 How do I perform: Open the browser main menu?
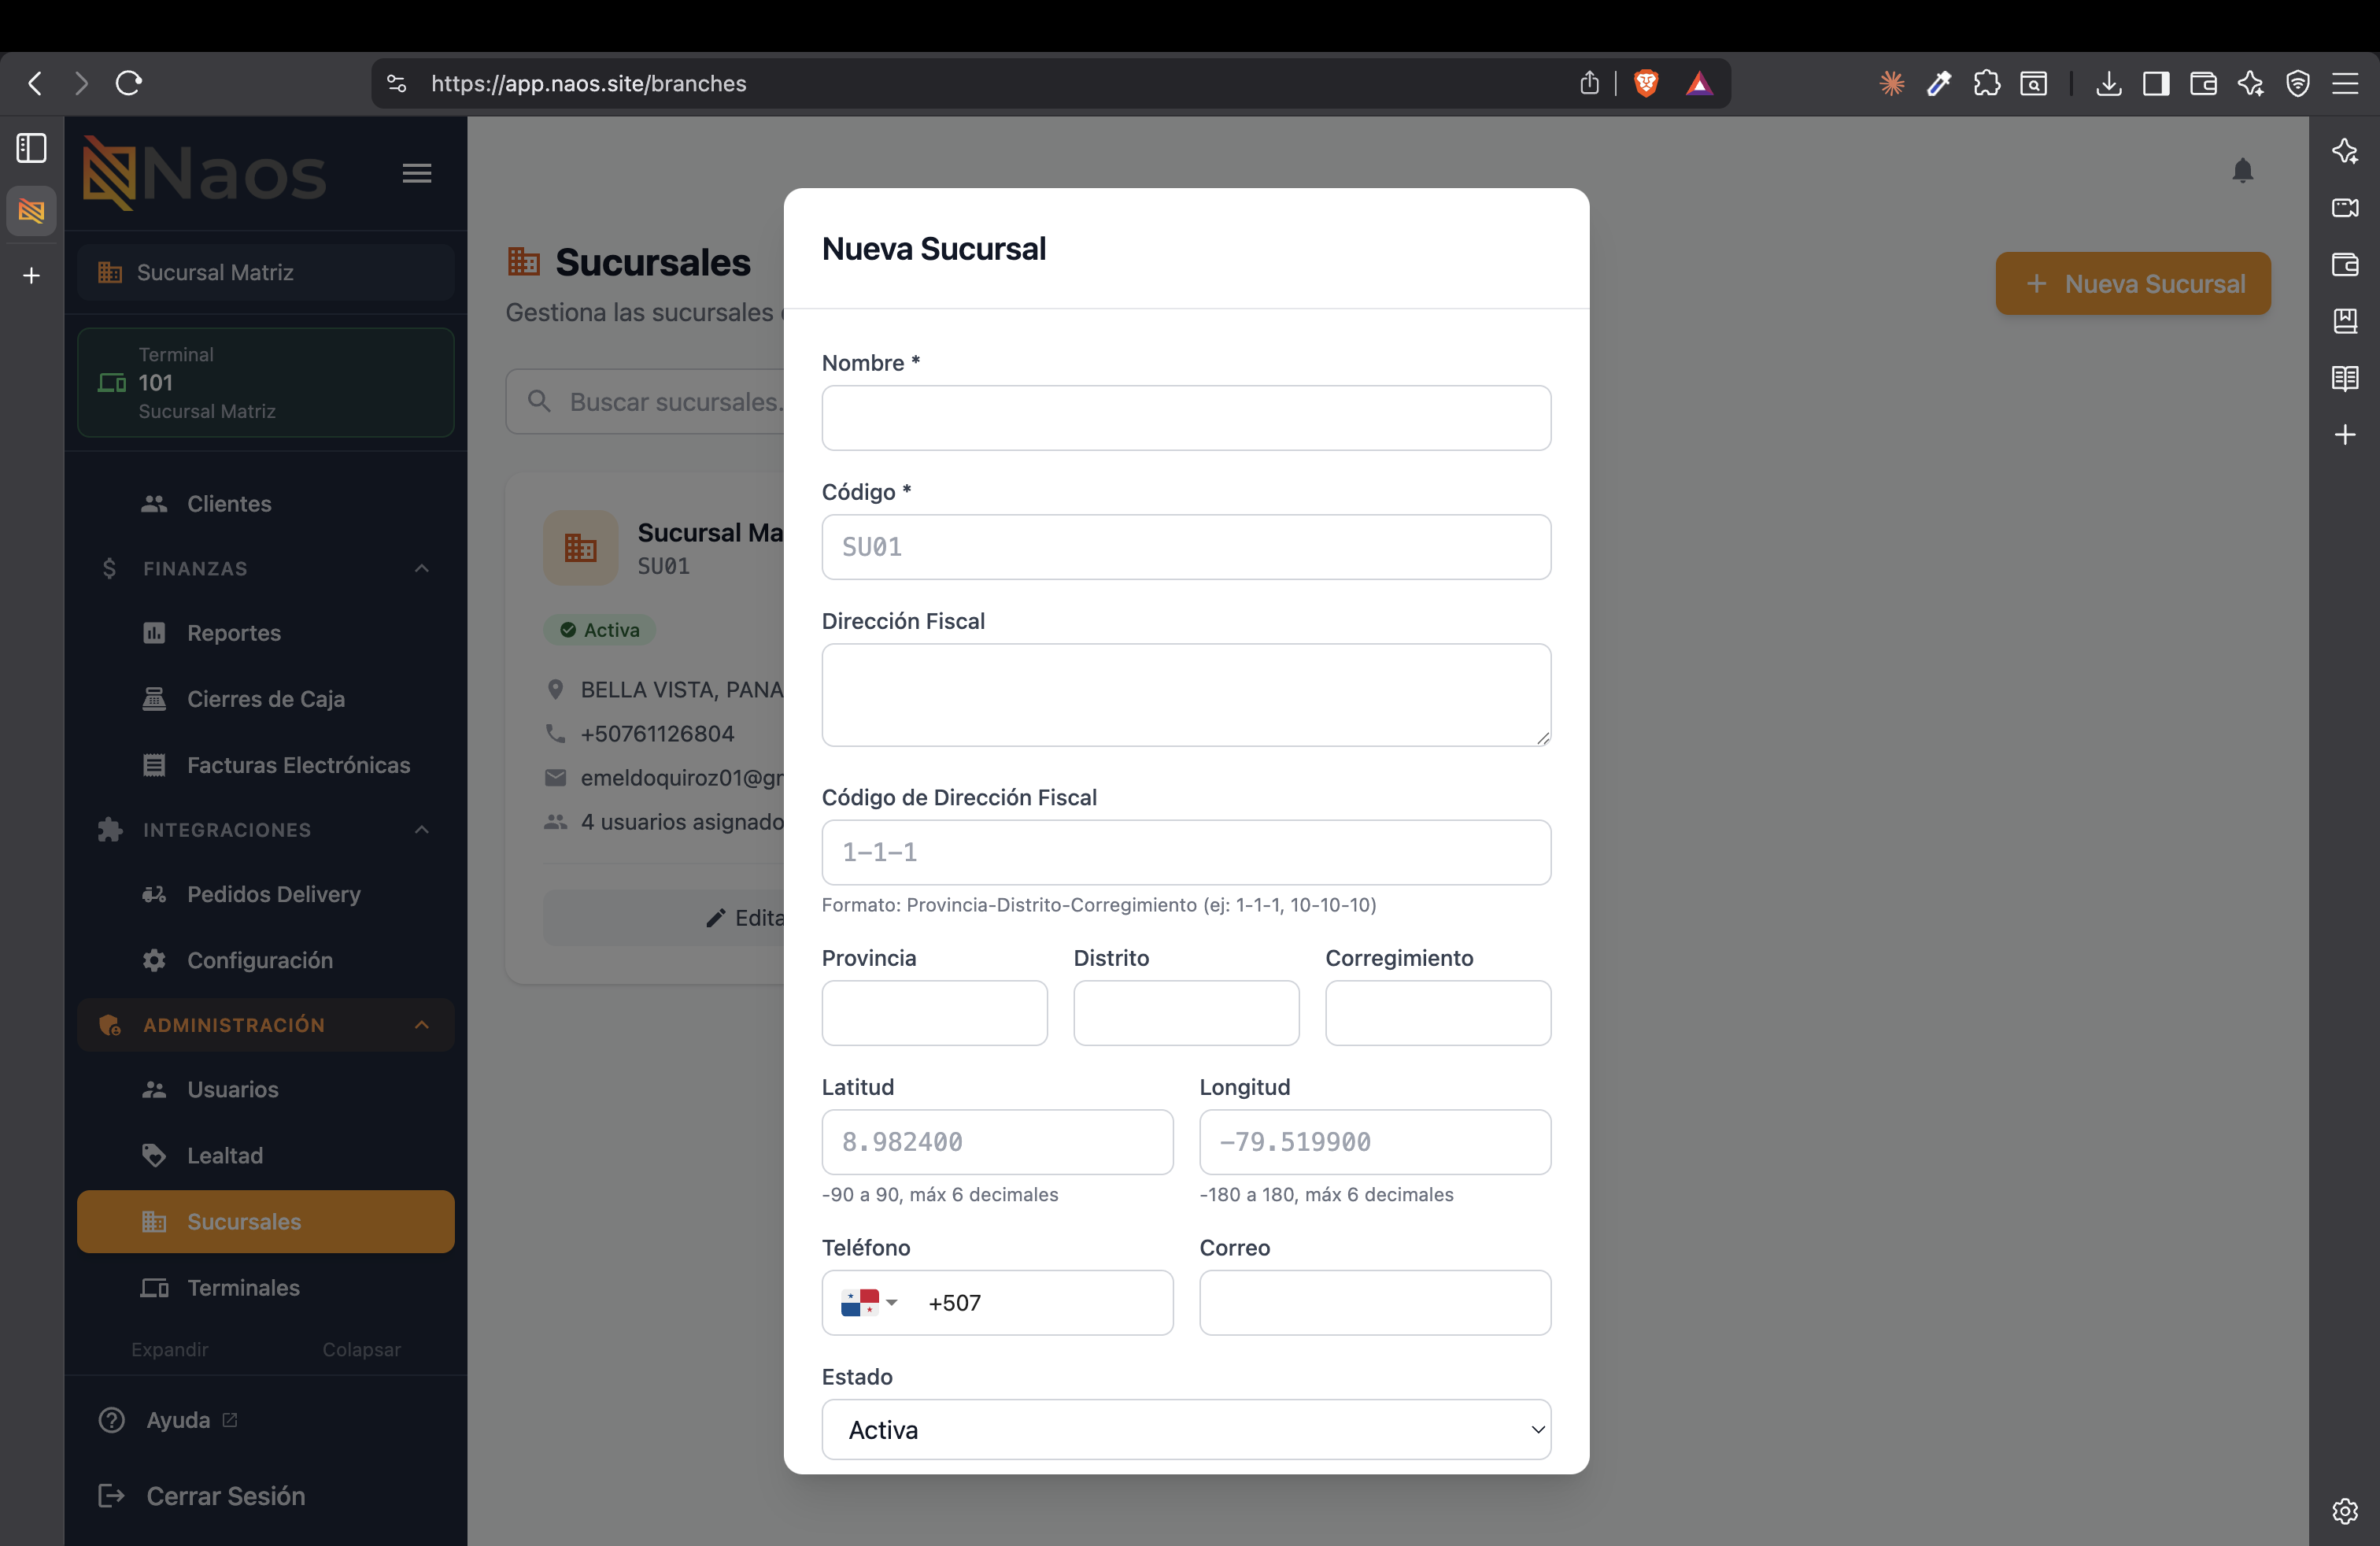coord(2345,83)
